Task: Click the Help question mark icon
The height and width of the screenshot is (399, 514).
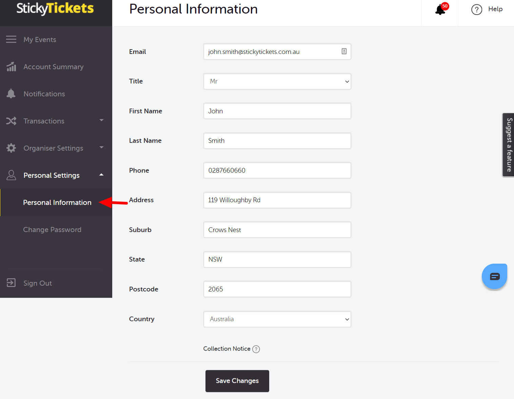Action: pyautogui.click(x=477, y=9)
